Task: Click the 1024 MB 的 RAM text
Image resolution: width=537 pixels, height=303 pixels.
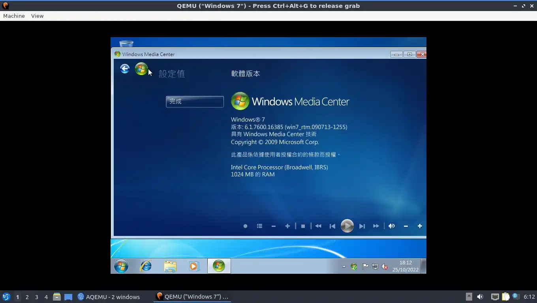Action: coord(253,174)
